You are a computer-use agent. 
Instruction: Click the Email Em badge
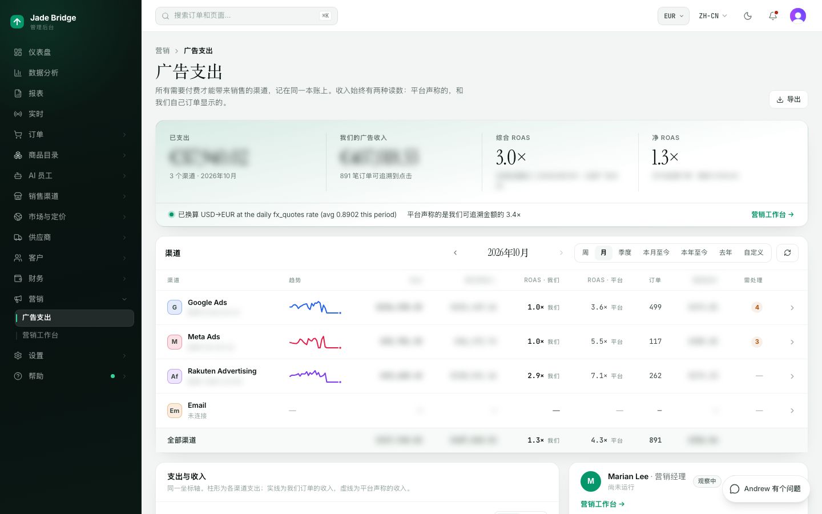coord(175,410)
